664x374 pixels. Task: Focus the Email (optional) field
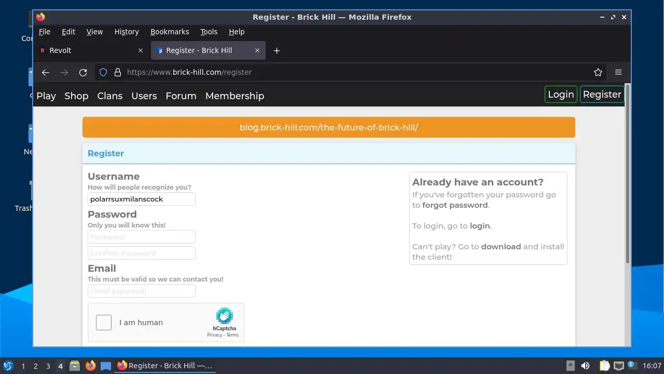pyautogui.click(x=142, y=291)
